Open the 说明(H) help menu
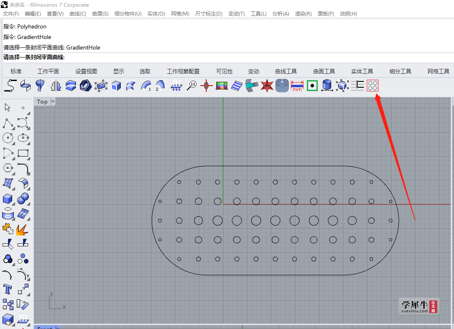This screenshot has width=454, height=329. click(348, 13)
